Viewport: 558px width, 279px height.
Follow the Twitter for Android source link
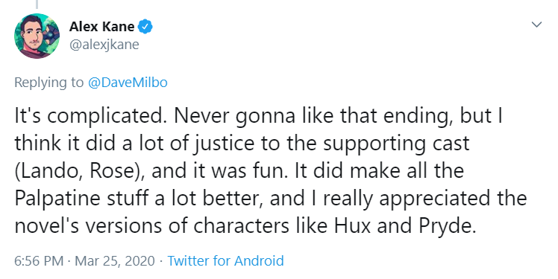coord(225,261)
